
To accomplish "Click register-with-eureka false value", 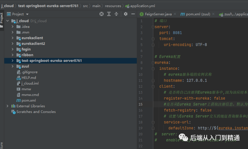I will pyautogui.click(x=219, y=98).
